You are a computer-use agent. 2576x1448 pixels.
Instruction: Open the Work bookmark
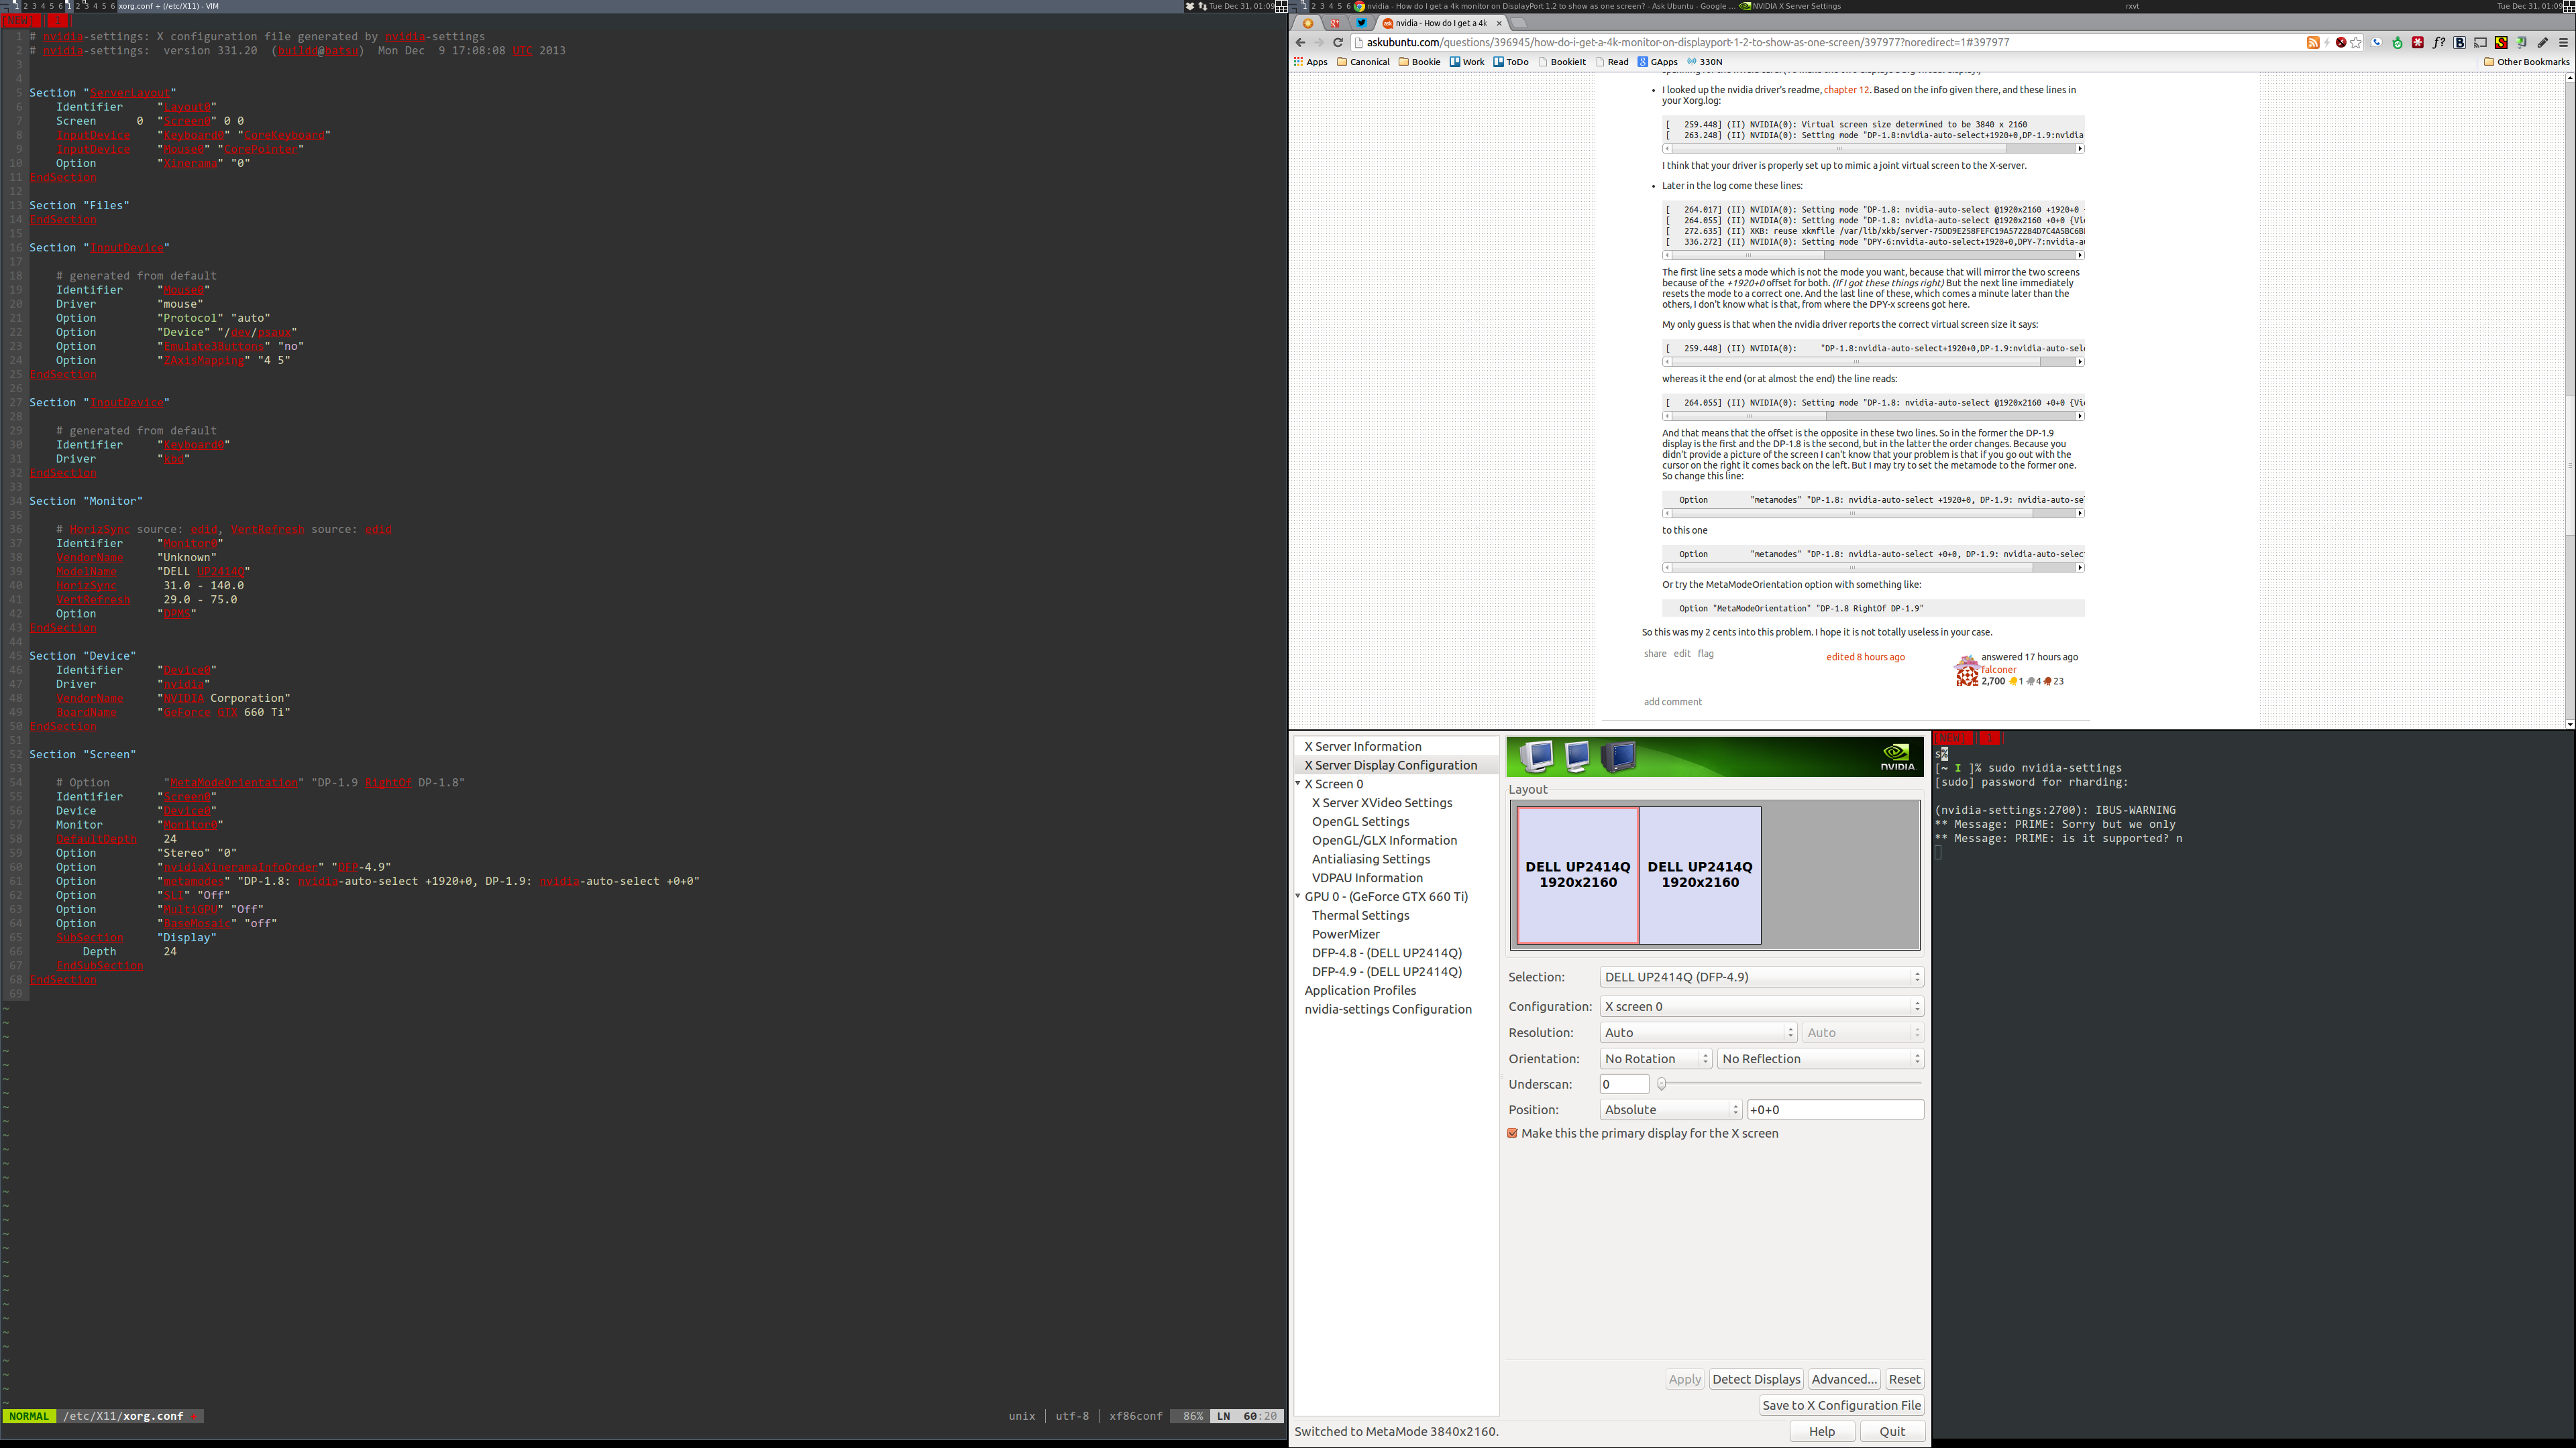[x=1468, y=62]
